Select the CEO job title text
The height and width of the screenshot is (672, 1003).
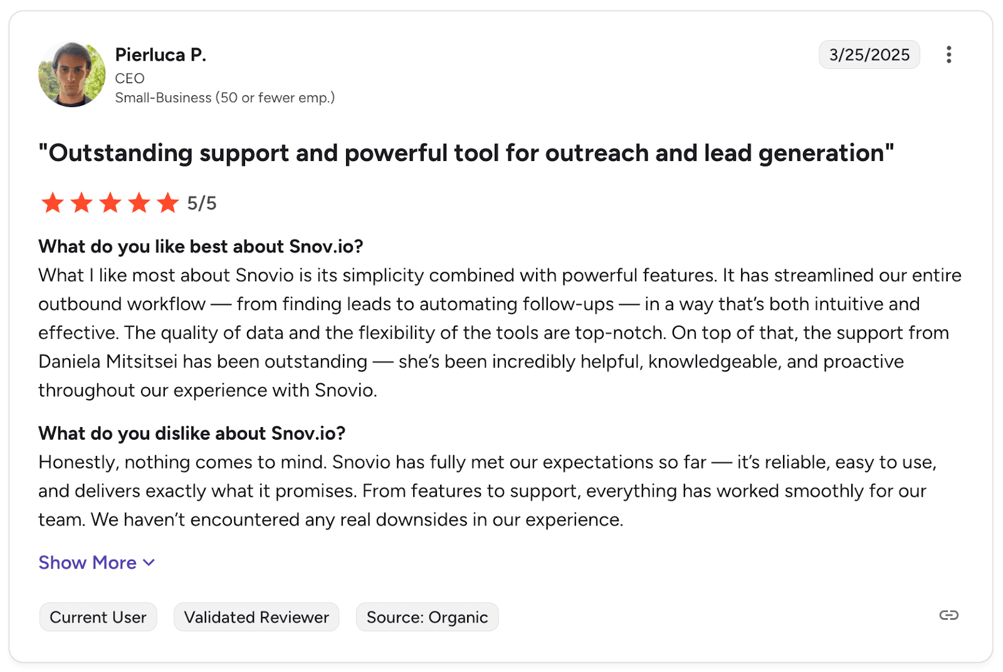tap(129, 78)
